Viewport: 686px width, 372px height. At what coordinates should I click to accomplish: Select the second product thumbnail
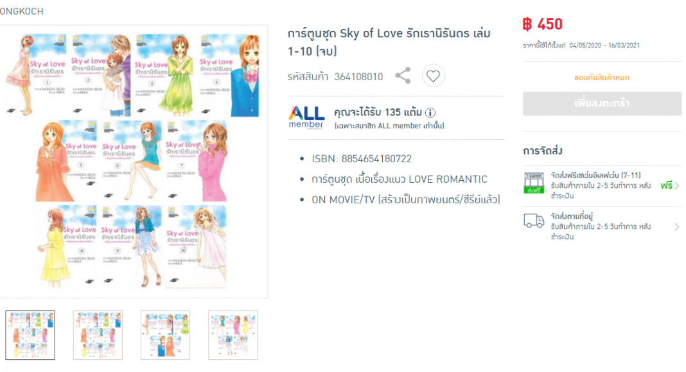coord(98,335)
